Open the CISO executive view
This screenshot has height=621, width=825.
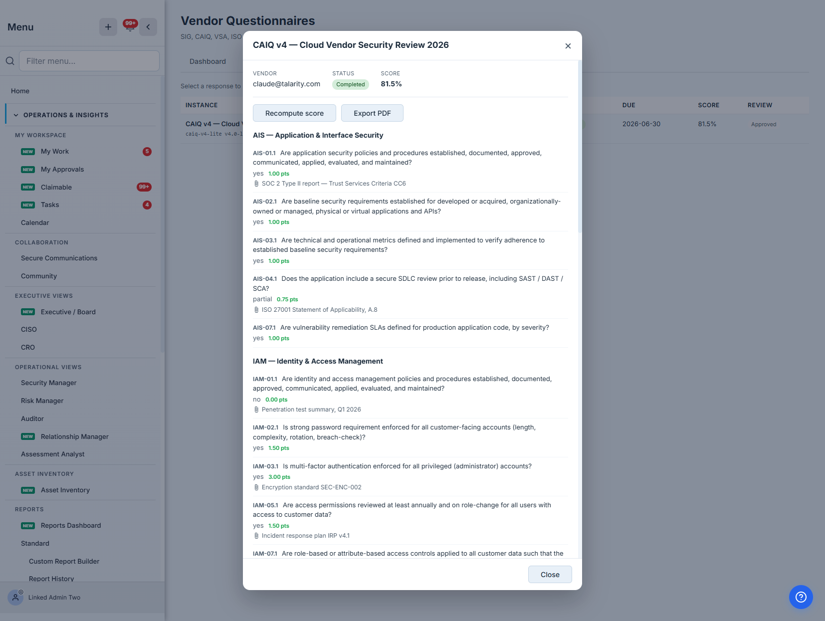point(29,330)
